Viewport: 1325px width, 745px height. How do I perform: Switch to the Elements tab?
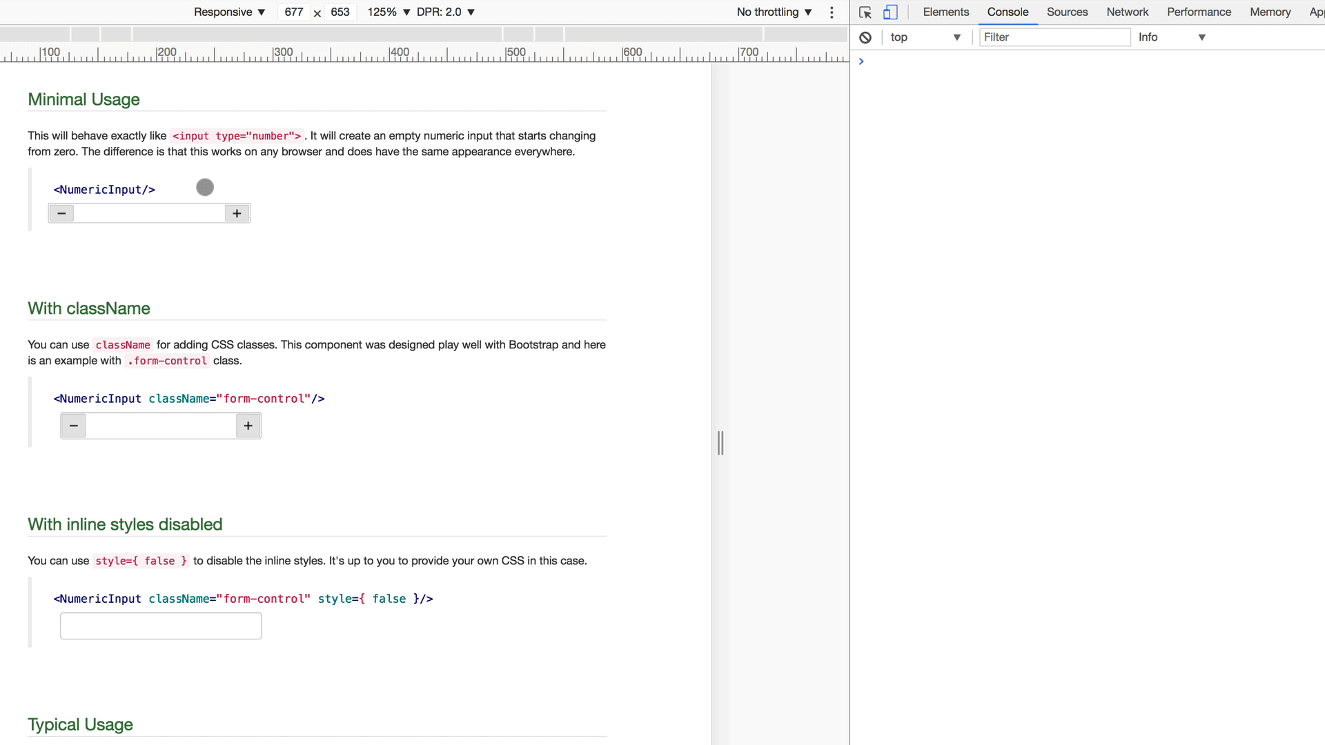click(945, 12)
